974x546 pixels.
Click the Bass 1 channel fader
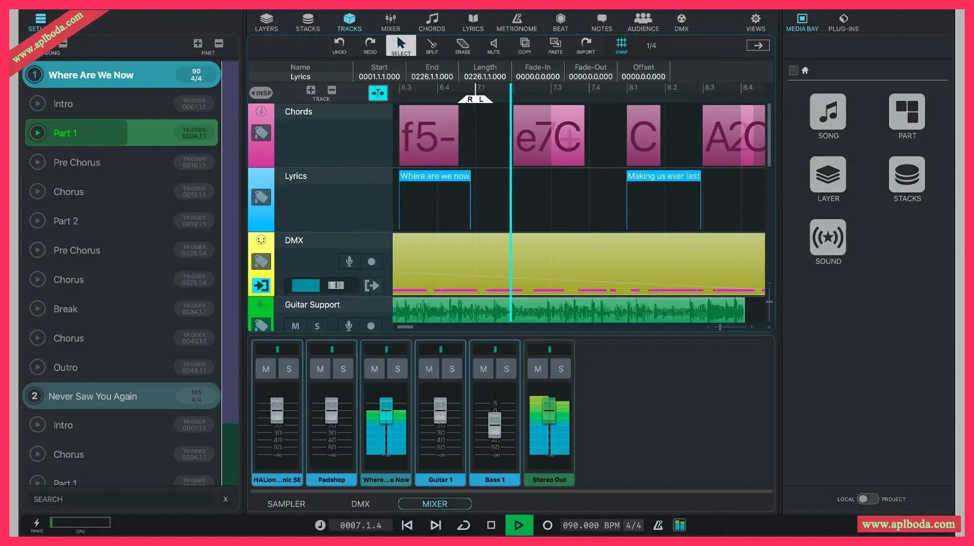[494, 425]
